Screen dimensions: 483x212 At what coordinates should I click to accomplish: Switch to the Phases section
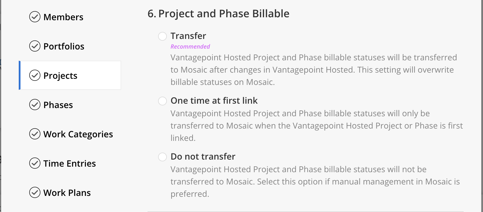tap(58, 105)
